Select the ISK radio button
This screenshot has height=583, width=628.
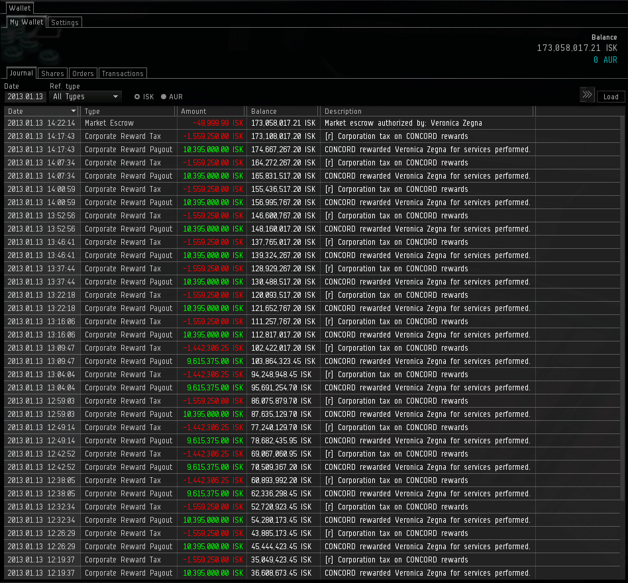pos(137,97)
